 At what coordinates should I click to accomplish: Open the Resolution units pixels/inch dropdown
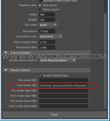51,36
